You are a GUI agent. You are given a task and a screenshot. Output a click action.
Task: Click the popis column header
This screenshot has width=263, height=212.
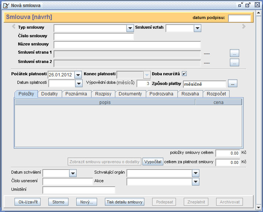click(x=105, y=102)
